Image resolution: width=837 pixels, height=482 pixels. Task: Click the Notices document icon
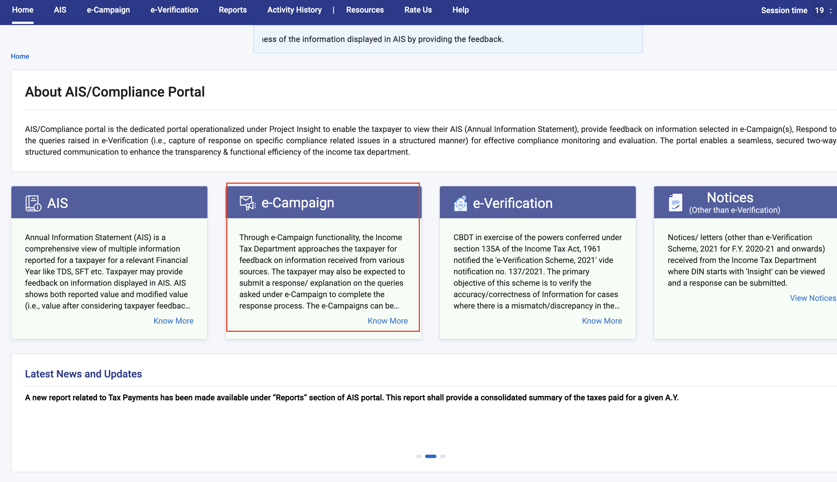(x=675, y=203)
